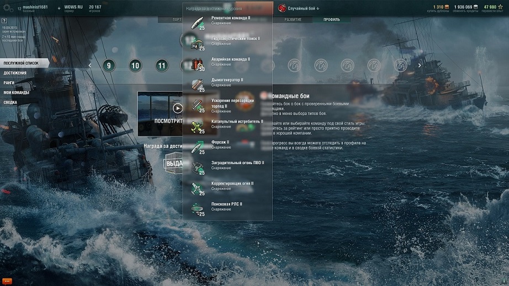Screen dimensions: 509x286
Task: Click the Корректировщик огня II text
Action: 232,184
